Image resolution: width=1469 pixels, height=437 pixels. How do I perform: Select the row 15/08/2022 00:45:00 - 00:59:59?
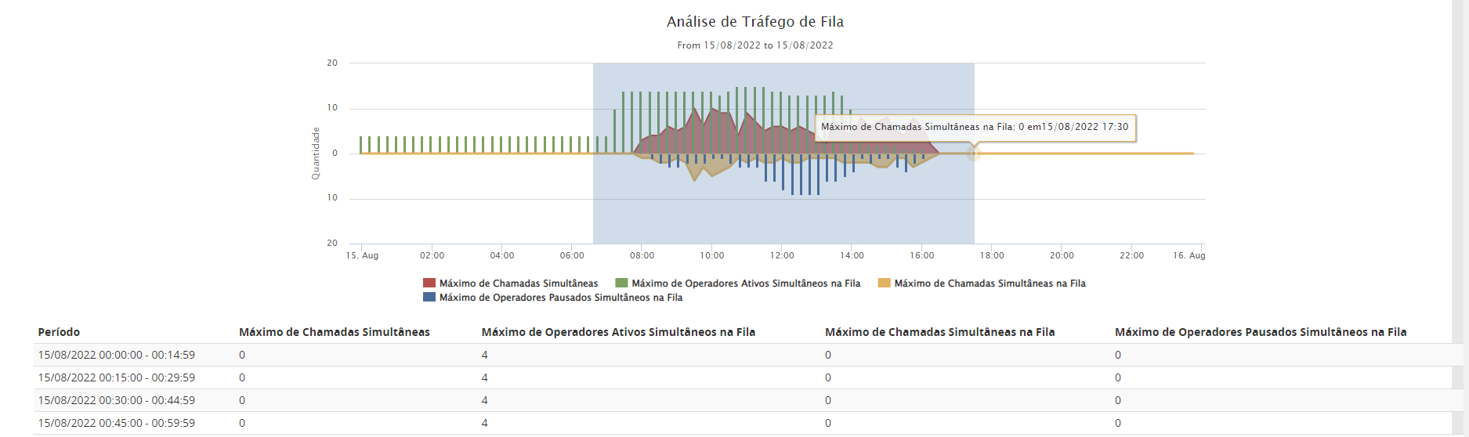click(748, 423)
